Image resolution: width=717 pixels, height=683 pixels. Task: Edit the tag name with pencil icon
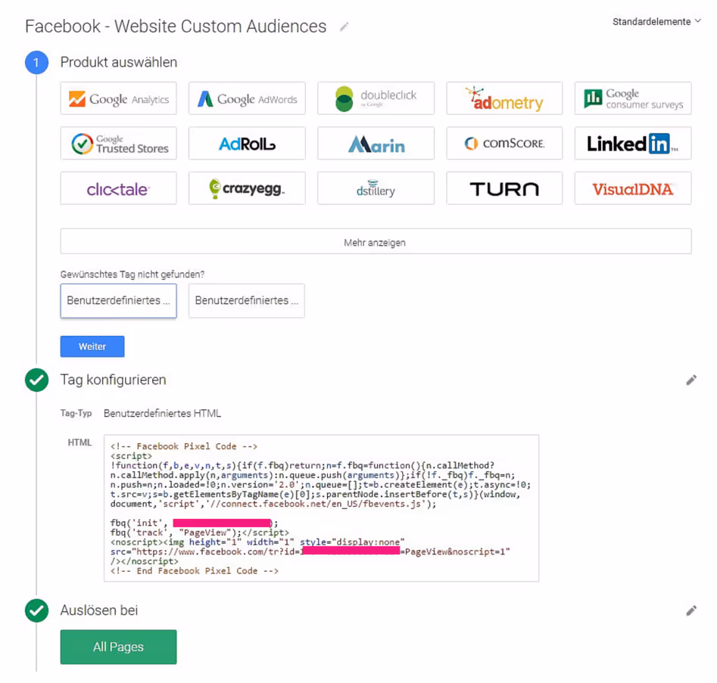(x=344, y=27)
